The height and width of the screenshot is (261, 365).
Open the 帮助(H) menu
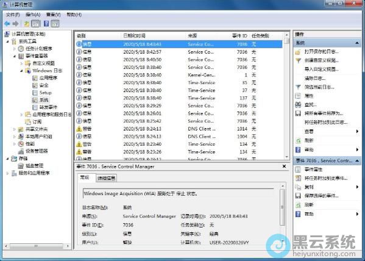[x=74, y=15]
